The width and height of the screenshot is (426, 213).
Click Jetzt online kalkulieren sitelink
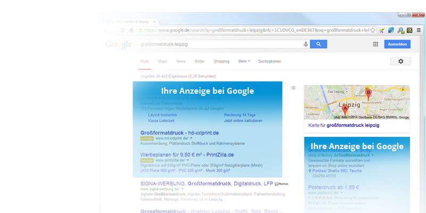coord(243,121)
